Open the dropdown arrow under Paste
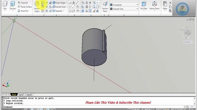This screenshot has width=197, height=110. click(x=165, y=11)
